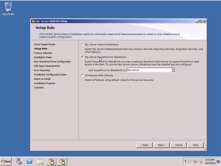Click the network tray icon

click(195, 162)
